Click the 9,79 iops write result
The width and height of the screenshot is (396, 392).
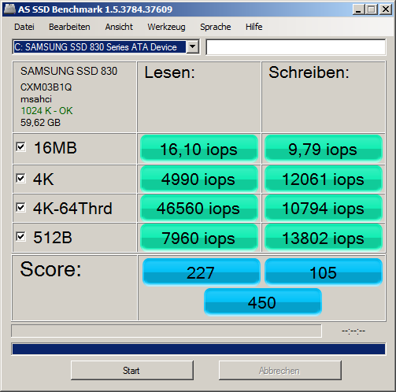coord(323,149)
